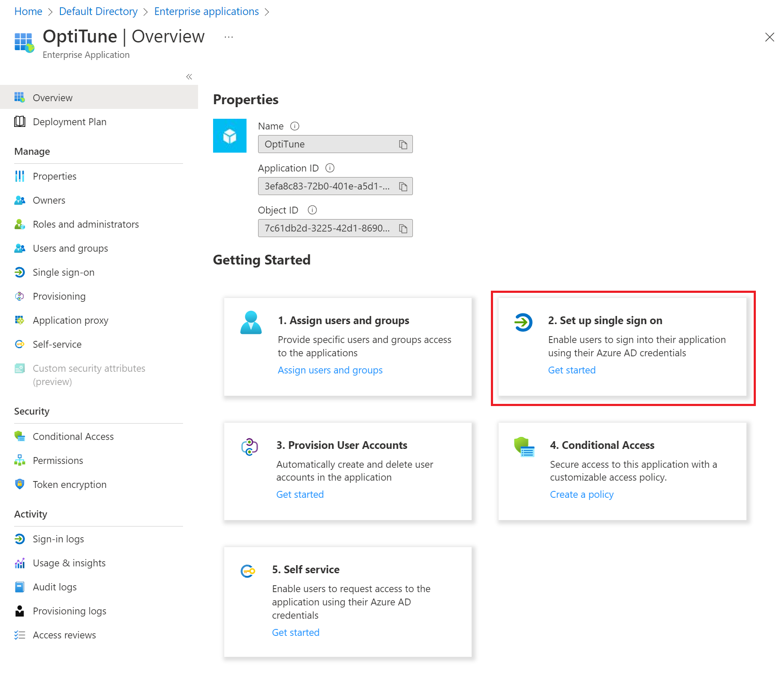This screenshot has width=776, height=674.
Task: Copy the Object ID value
Action: click(403, 229)
